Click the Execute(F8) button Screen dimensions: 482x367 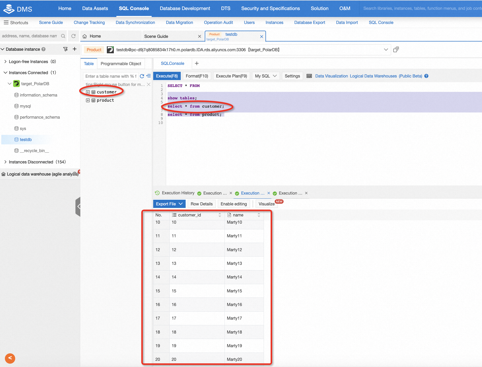pos(167,76)
